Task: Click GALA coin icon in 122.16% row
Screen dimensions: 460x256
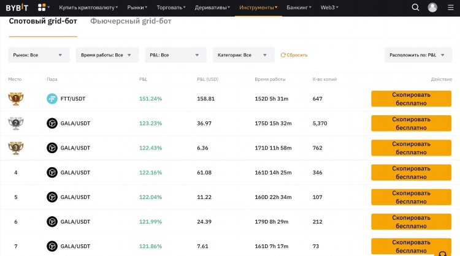Action: coord(52,173)
